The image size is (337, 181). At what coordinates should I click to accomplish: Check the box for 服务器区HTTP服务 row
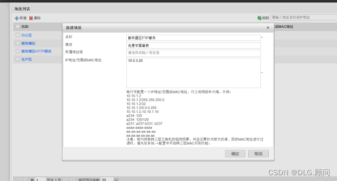pyautogui.click(x=18, y=51)
